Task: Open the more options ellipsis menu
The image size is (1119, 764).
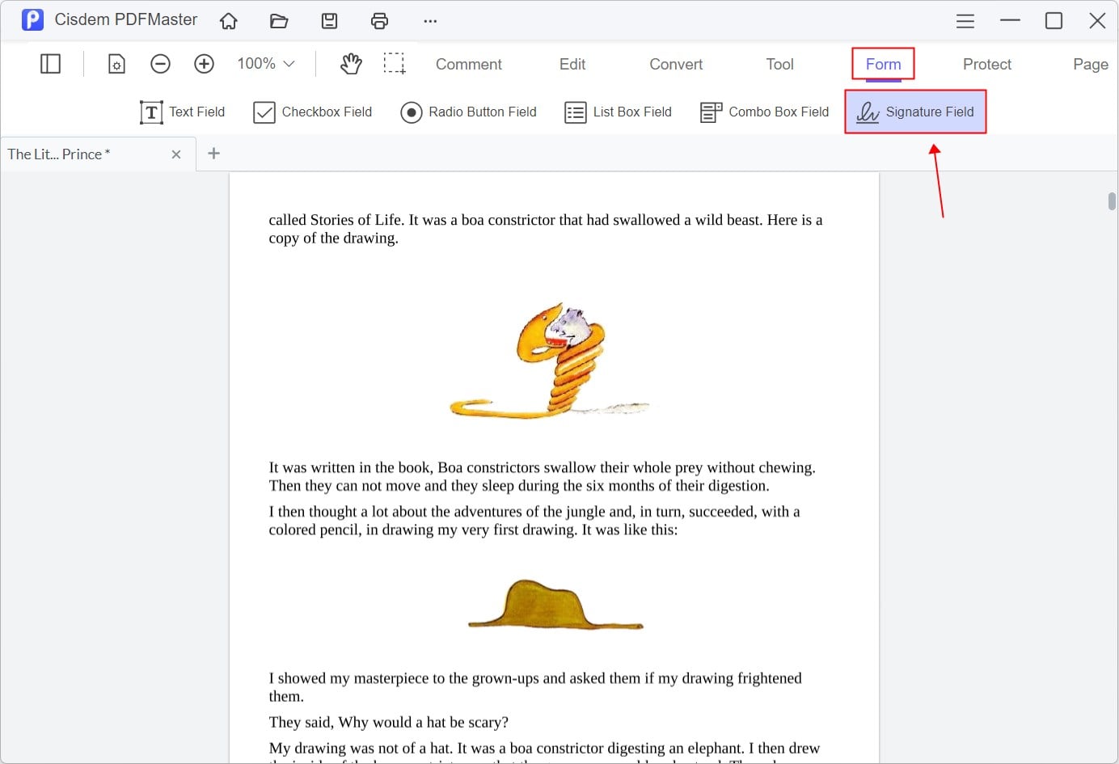Action: 429,21
